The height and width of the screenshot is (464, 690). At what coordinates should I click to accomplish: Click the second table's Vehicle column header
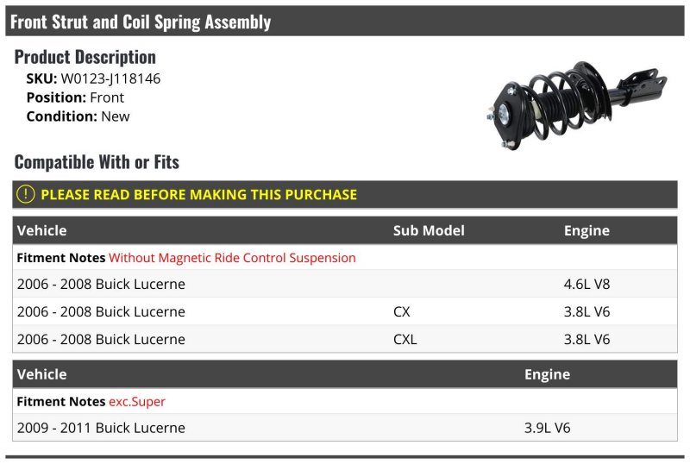(x=41, y=374)
